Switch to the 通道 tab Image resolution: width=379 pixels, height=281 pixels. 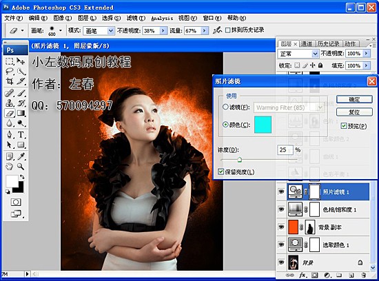coord(307,43)
